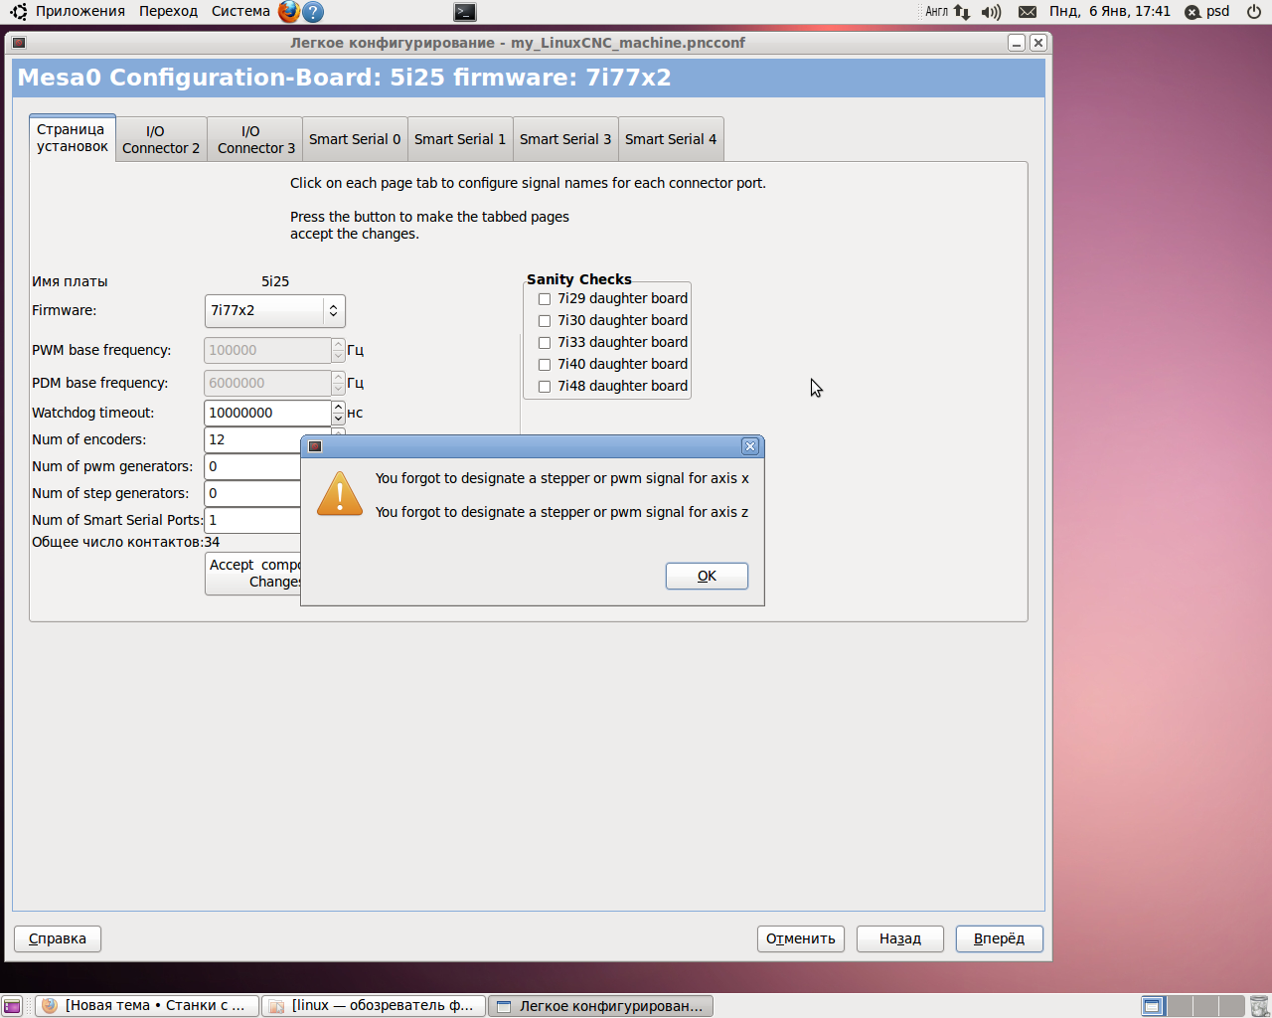This screenshot has height=1018, width=1272.
Task: Click the Справка help button
Action: pyautogui.click(x=58, y=938)
